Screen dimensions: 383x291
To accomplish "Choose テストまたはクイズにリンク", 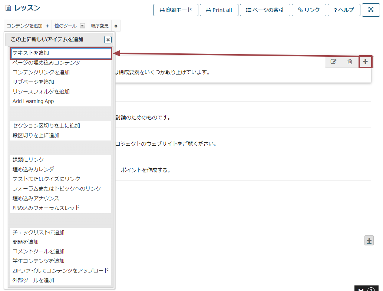I will pyautogui.click(x=46, y=179).
